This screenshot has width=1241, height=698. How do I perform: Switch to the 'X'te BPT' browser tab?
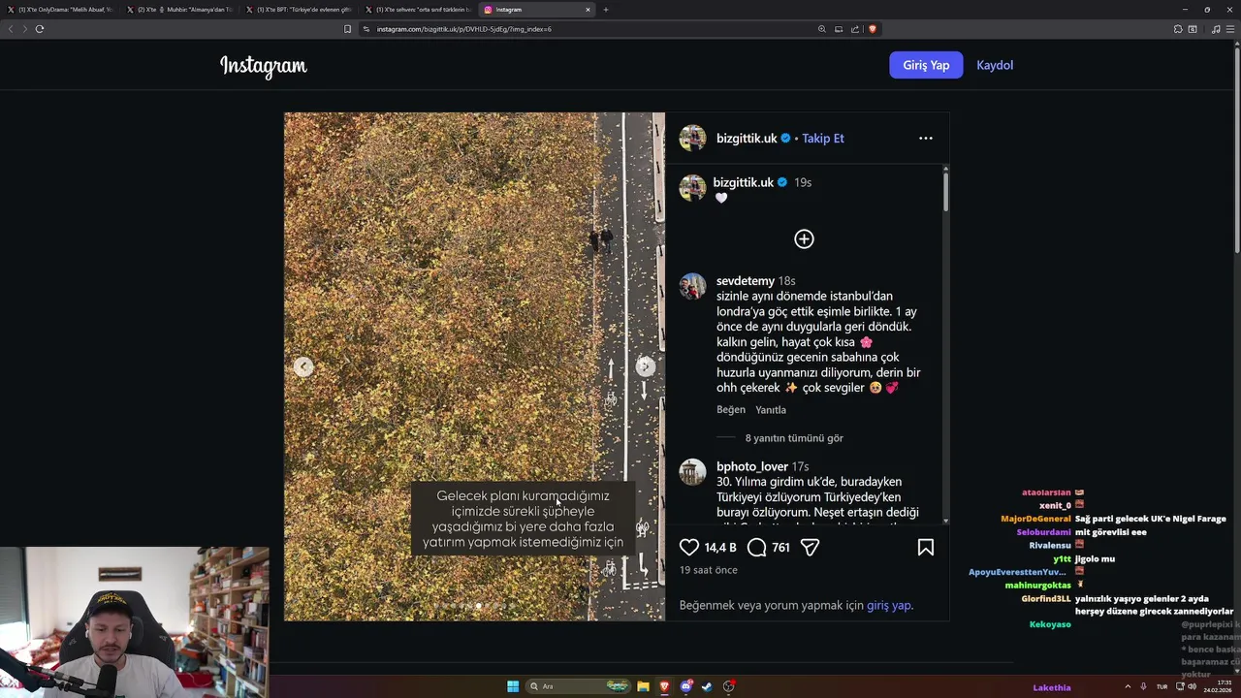click(299, 10)
